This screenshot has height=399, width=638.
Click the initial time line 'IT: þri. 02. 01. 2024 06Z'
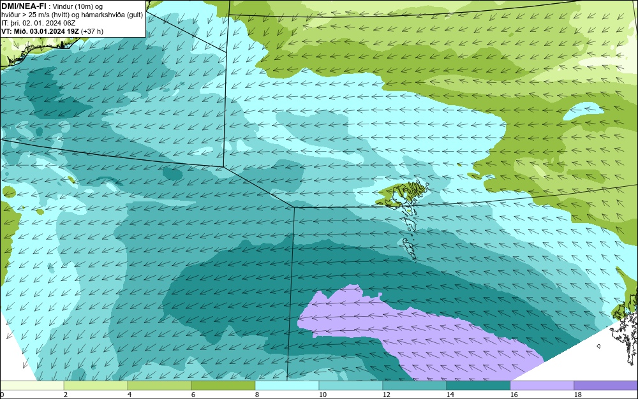point(38,23)
